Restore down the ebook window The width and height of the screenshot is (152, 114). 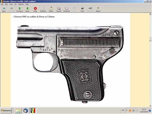[147, 1]
